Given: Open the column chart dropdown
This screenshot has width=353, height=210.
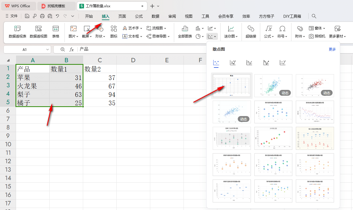Looking at the screenshot, I should click(x=200, y=28).
